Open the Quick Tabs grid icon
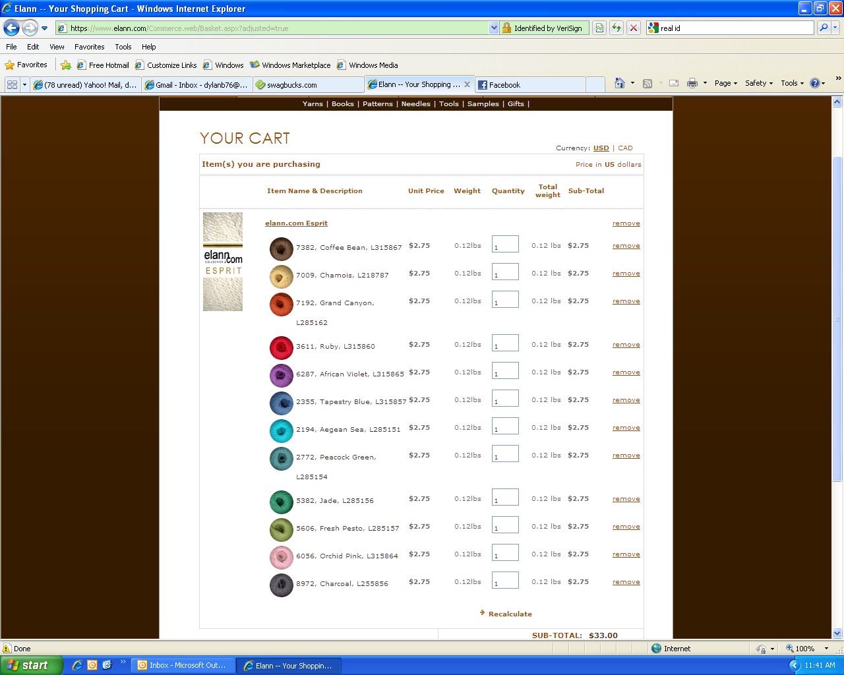Viewport: 844px width, 675px height. pyautogui.click(x=12, y=84)
